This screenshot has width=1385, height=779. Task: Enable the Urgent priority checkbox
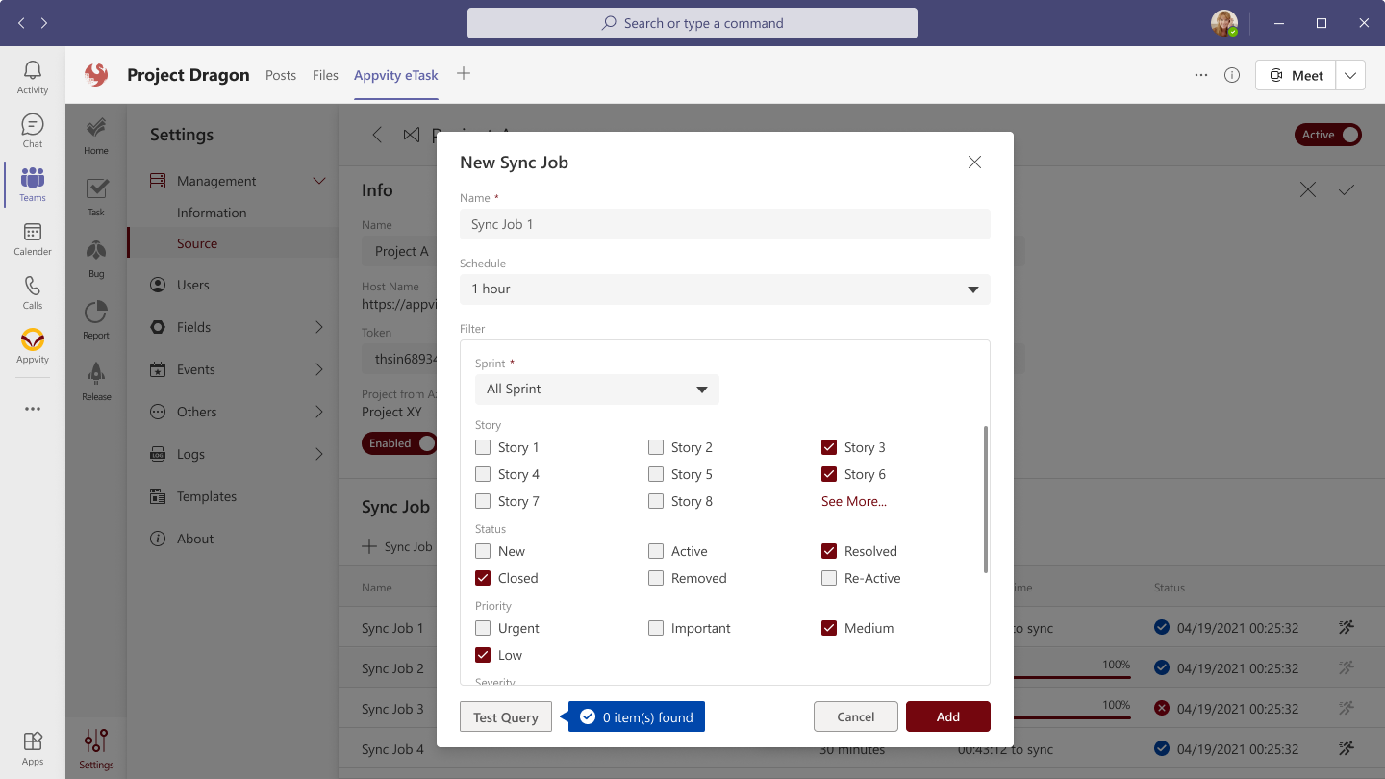coord(483,628)
